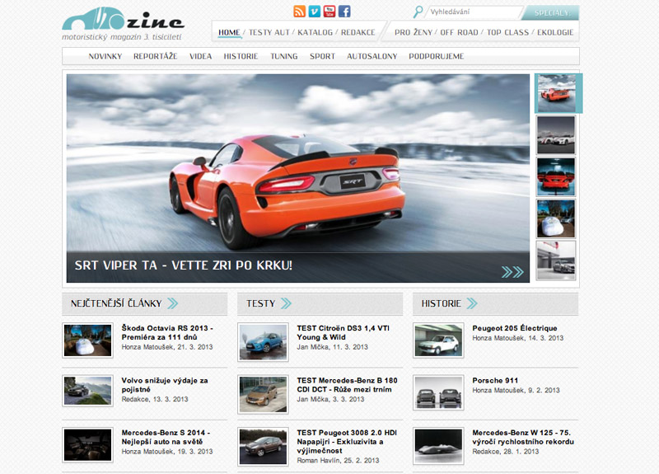Visit the Facebook page icon
Screen dimensions: 659x474
pyautogui.click(x=344, y=12)
